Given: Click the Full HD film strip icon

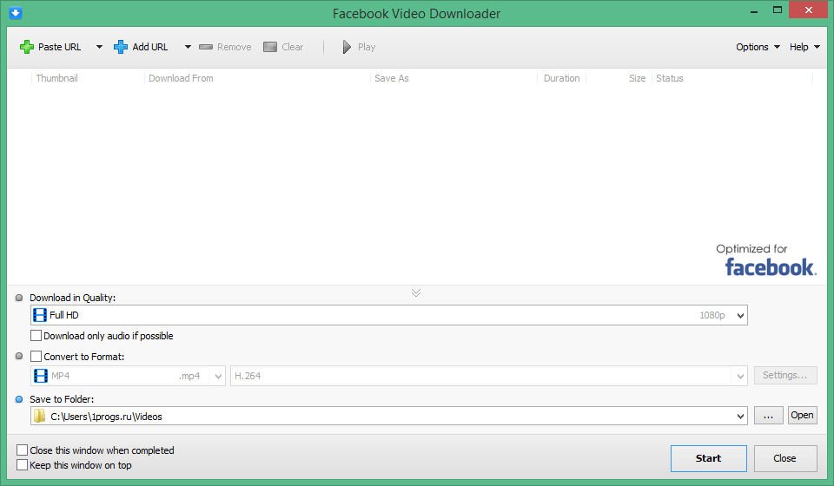Looking at the screenshot, I should point(40,315).
